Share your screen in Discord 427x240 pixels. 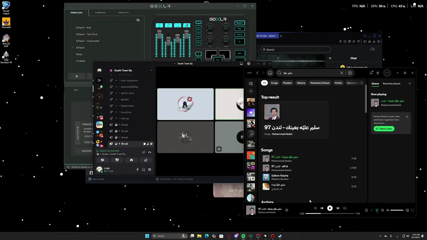[117, 160]
